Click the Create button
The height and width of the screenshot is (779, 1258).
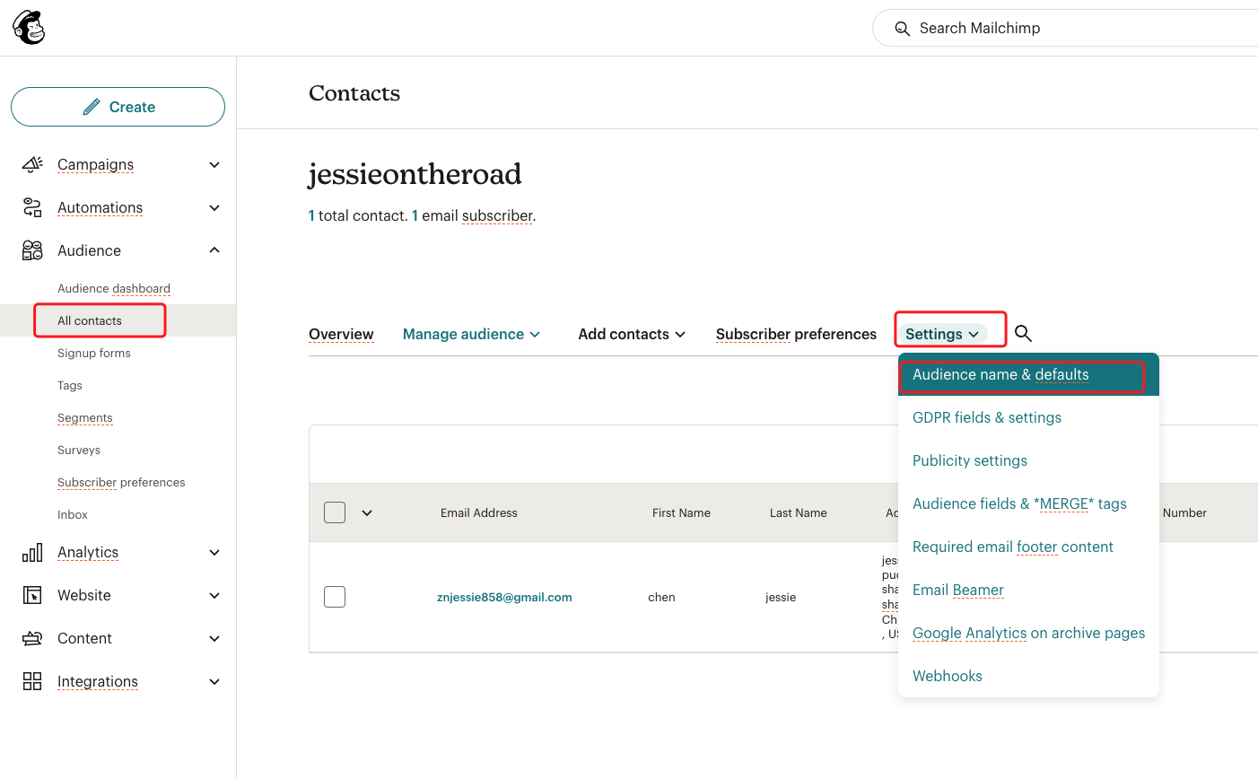pos(118,107)
